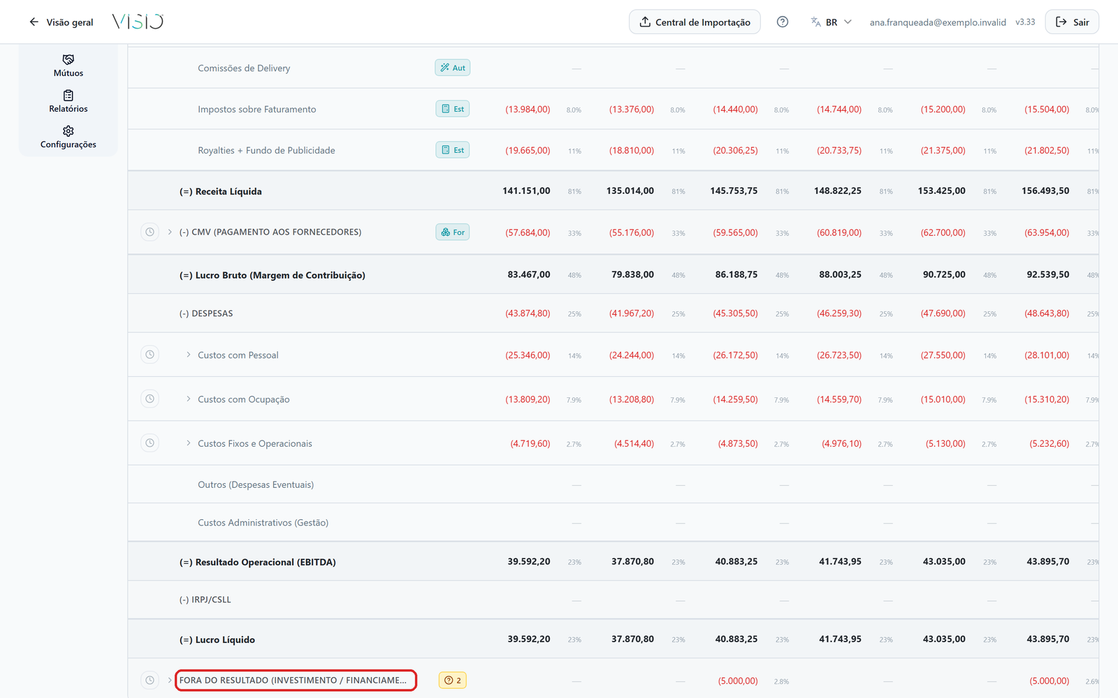
Task: Select Lucro Bruto value 83.467,00
Action: (529, 274)
